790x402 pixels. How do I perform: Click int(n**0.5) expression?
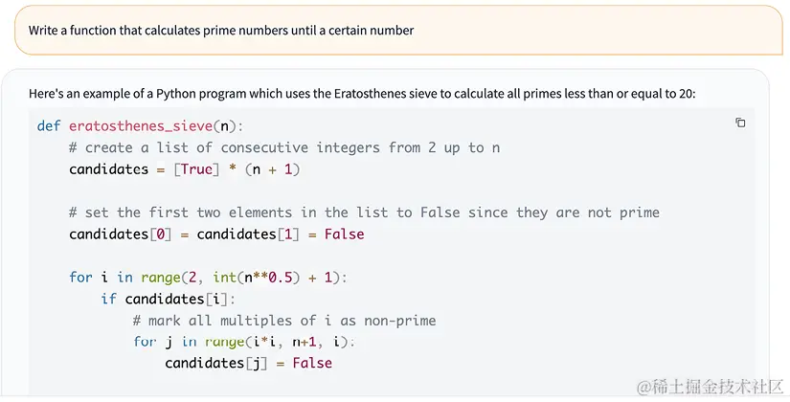pos(253,278)
